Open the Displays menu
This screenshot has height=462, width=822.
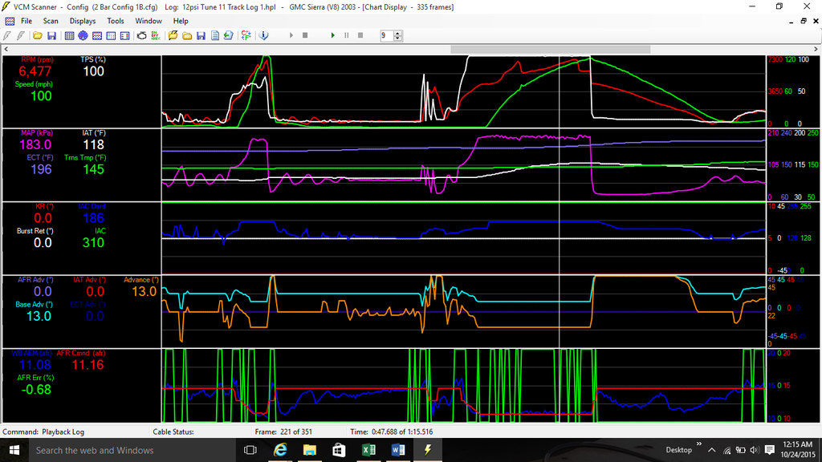(83, 21)
